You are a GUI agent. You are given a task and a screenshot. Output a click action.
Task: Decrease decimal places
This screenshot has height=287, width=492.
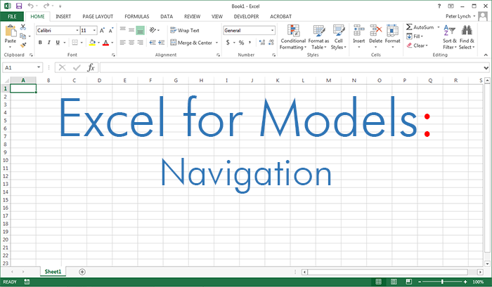pyautogui.click(x=271, y=42)
